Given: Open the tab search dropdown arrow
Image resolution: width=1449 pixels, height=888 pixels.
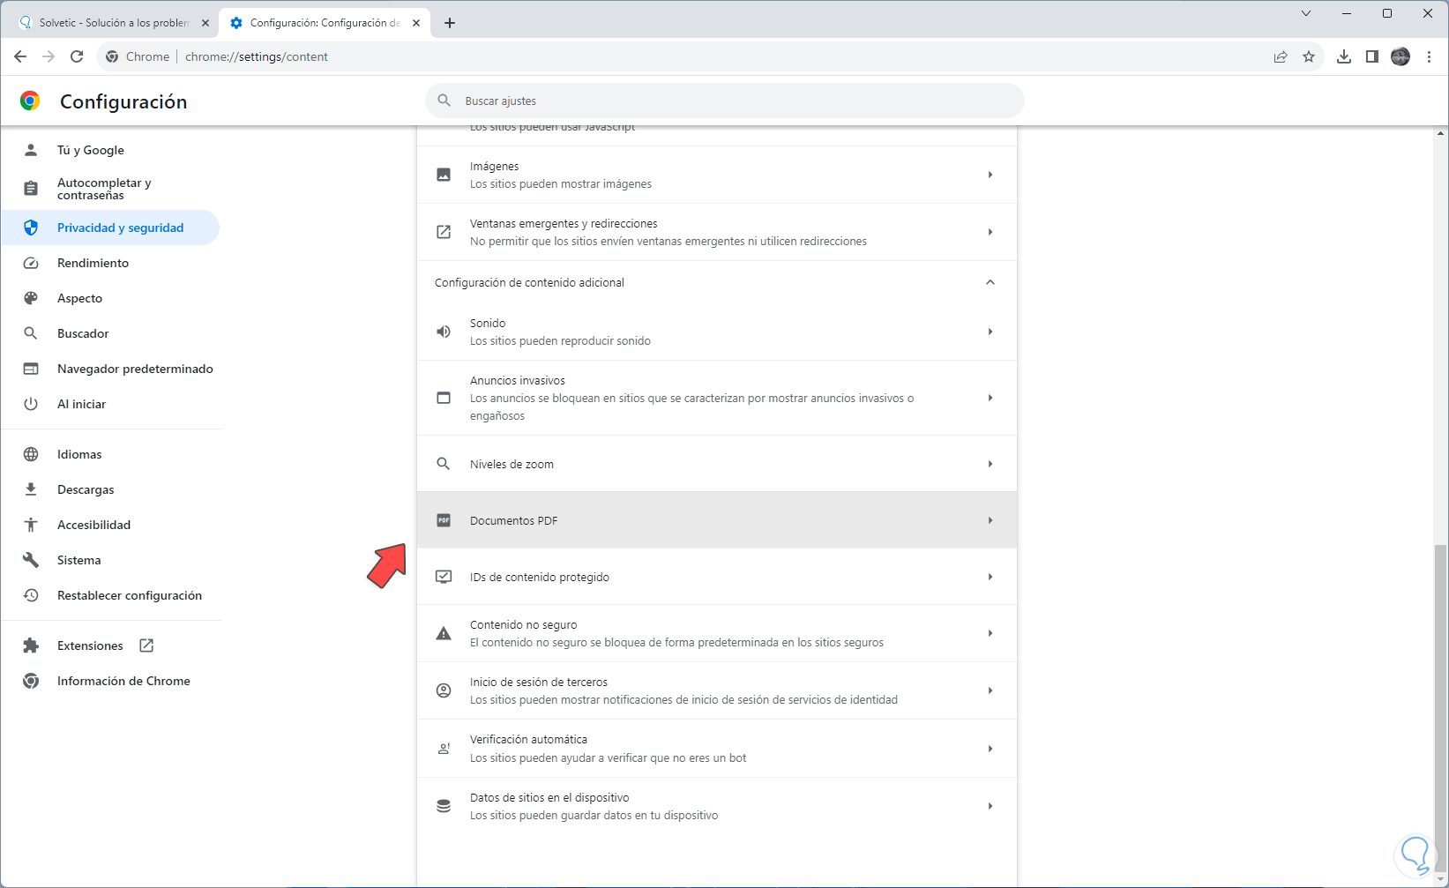Looking at the screenshot, I should pyautogui.click(x=1306, y=13).
